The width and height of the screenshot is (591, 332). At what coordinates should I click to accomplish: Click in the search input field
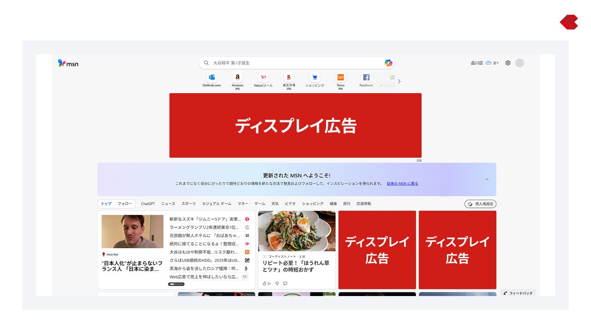[x=296, y=63]
